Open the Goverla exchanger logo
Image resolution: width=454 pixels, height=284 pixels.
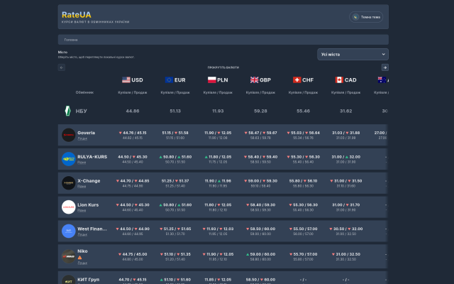69,135
